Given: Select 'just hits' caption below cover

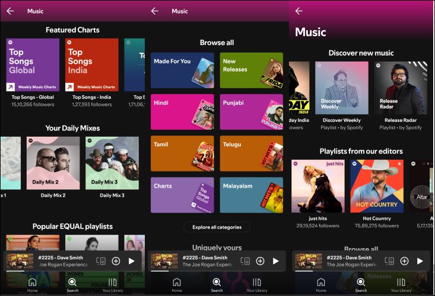Looking at the screenshot, I should (x=318, y=218).
